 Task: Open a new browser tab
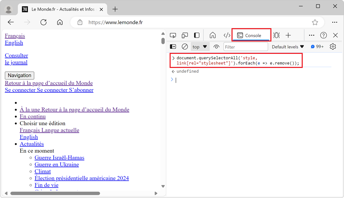point(115,9)
